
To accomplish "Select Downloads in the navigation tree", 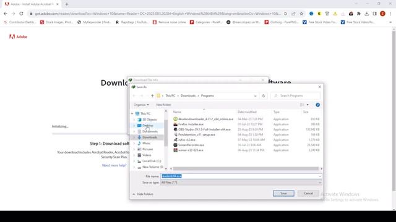I will (x=150, y=138).
